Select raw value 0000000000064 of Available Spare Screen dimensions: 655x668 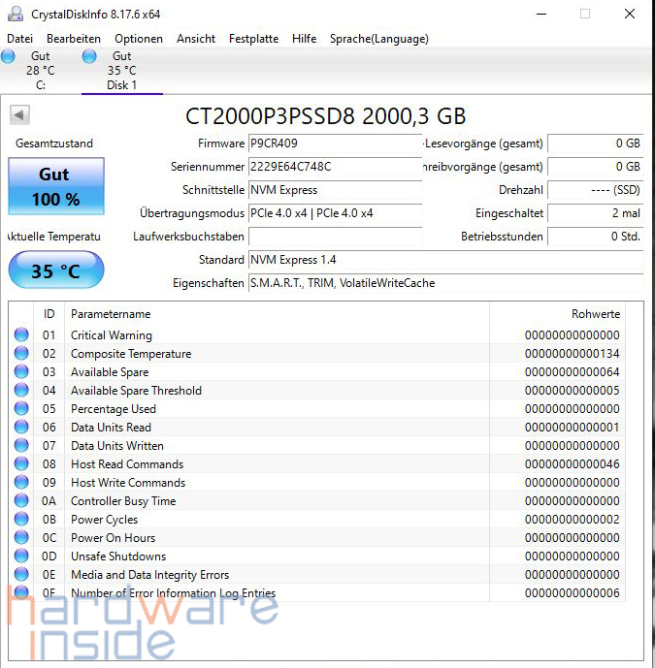[x=572, y=372]
